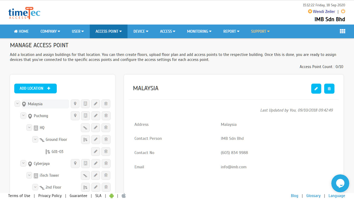The height and width of the screenshot is (201, 354).
Task: Edit pencil icon in Malaysia tree row
Action: click(x=96, y=104)
